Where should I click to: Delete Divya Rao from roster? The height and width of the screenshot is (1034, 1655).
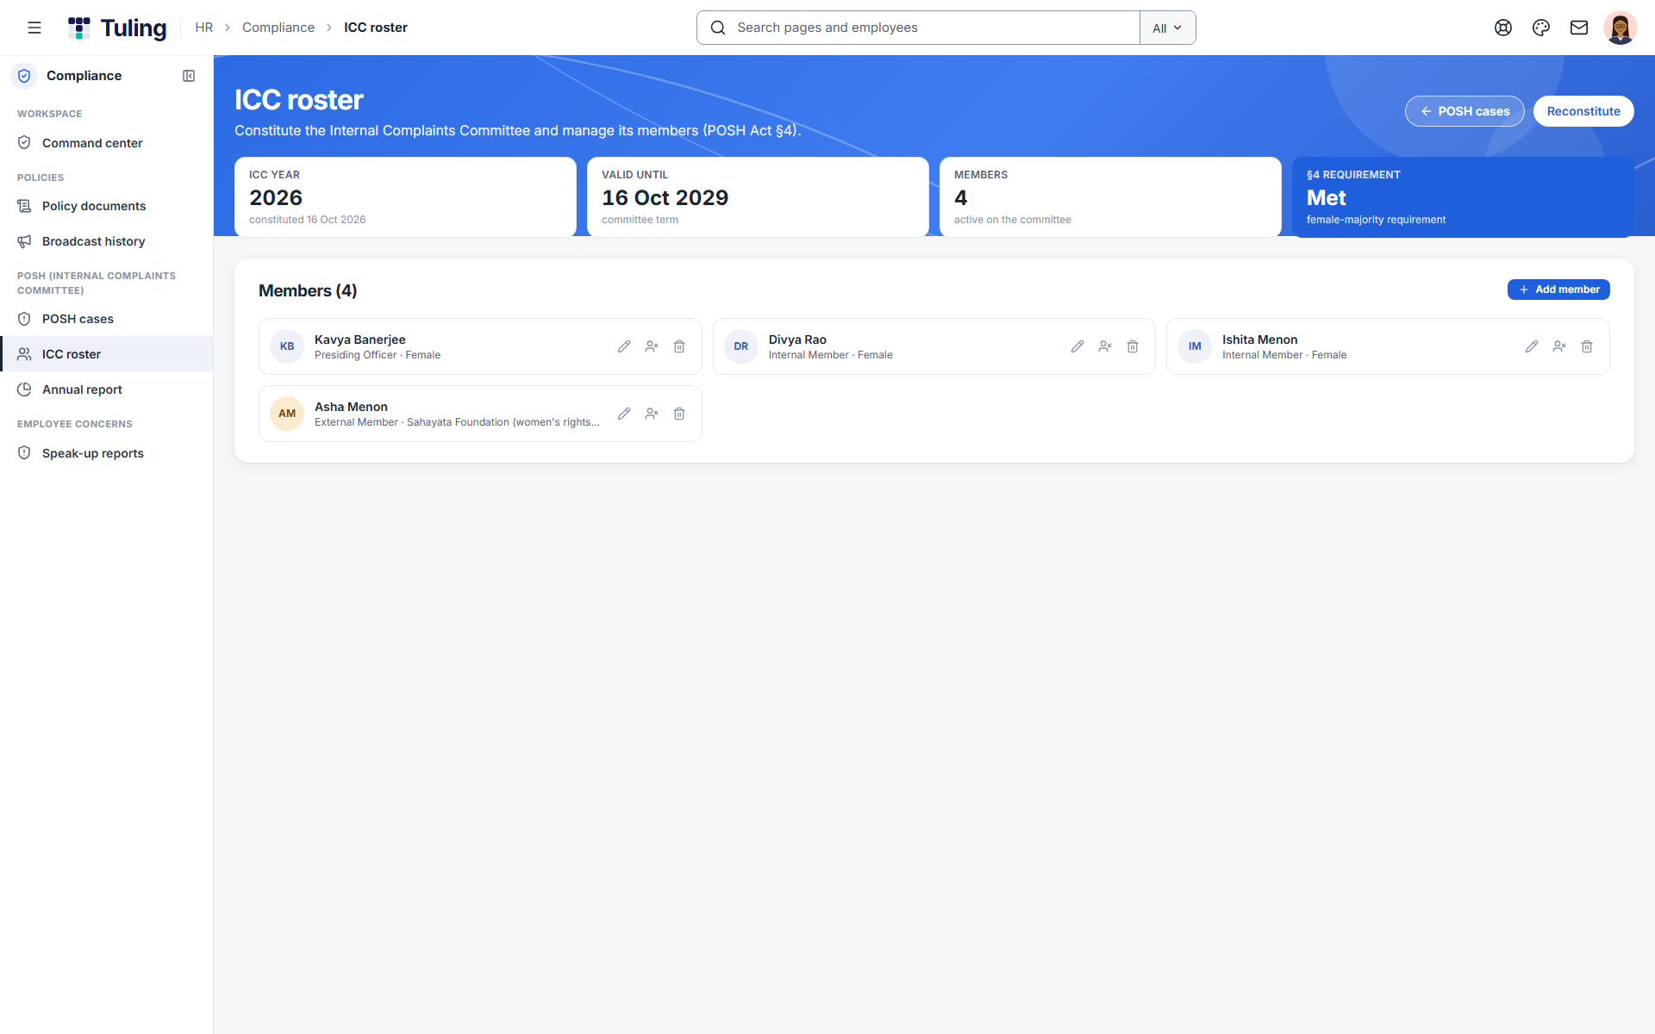click(1133, 346)
